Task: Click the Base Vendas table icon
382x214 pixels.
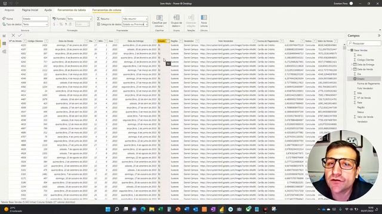Action: [x=352, y=50]
